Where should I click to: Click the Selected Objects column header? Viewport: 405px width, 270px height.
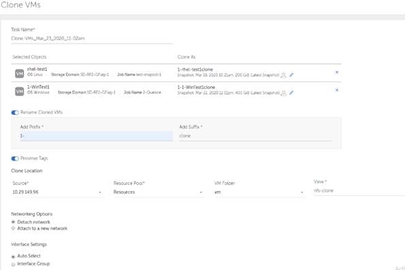point(29,57)
